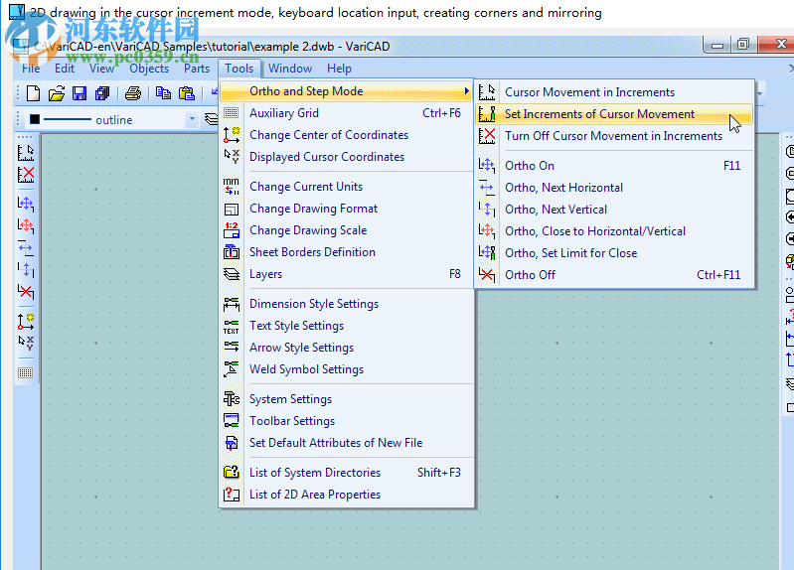The image size is (794, 570).
Task: Click Ortho next vertical icon in left toolbar
Action: tap(26, 269)
